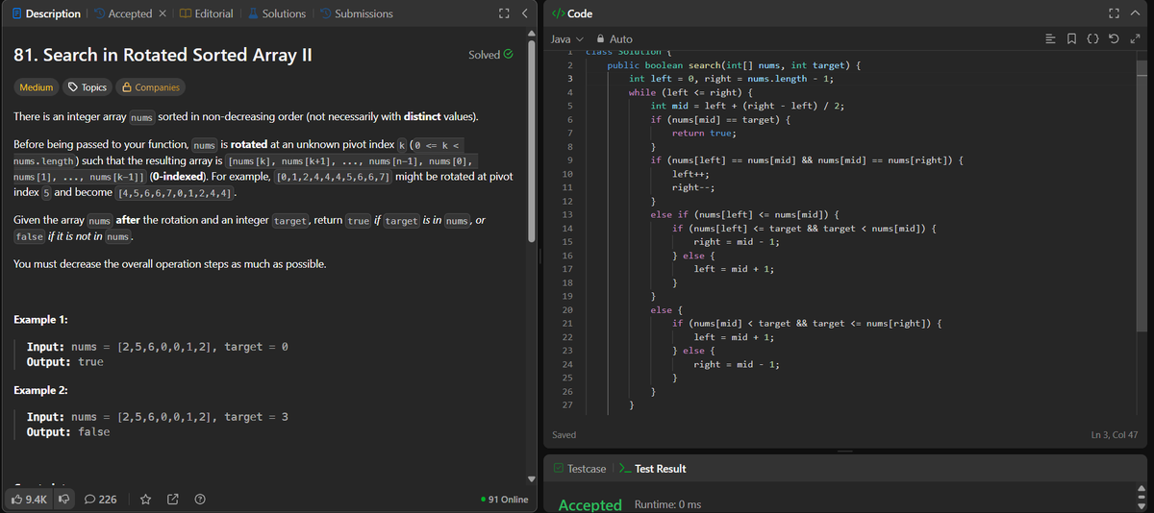Open the Test Result tab

click(x=652, y=469)
